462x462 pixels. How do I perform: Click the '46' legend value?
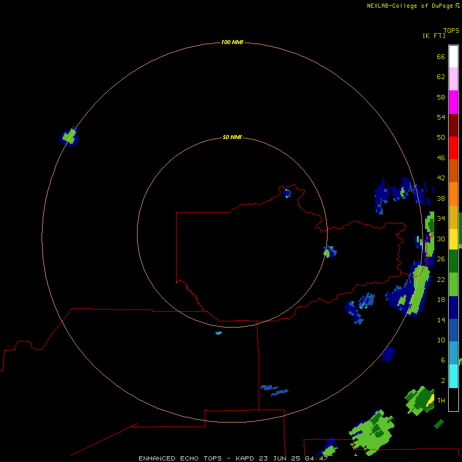click(441, 158)
